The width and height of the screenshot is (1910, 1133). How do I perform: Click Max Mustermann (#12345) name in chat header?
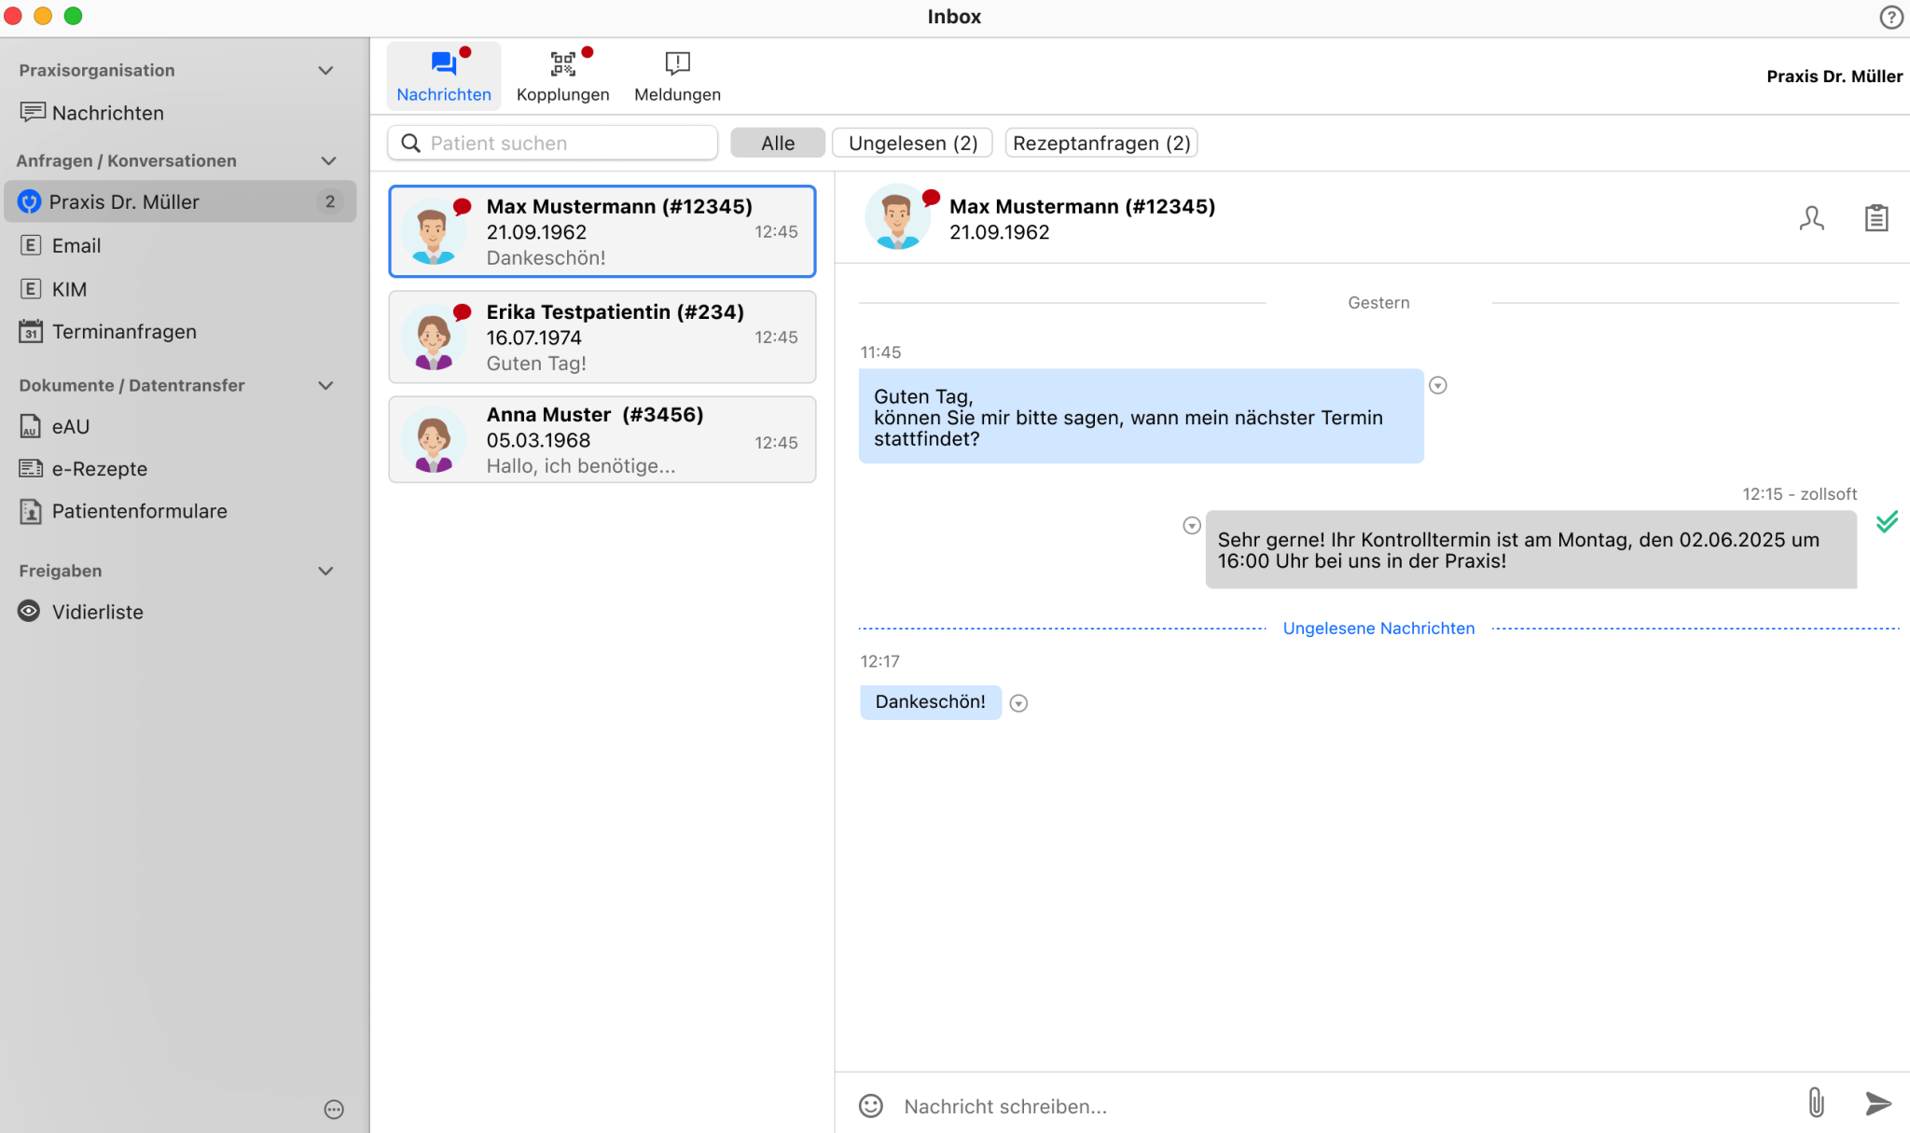[x=1082, y=206]
